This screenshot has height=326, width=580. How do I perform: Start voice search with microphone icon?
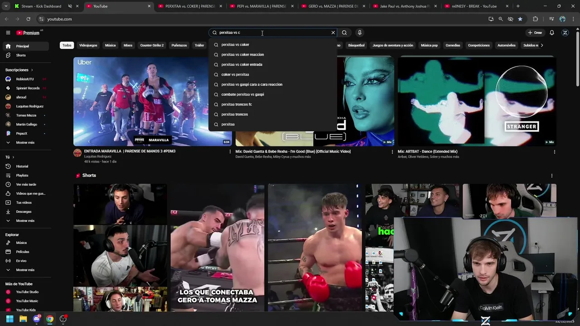click(359, 33)
